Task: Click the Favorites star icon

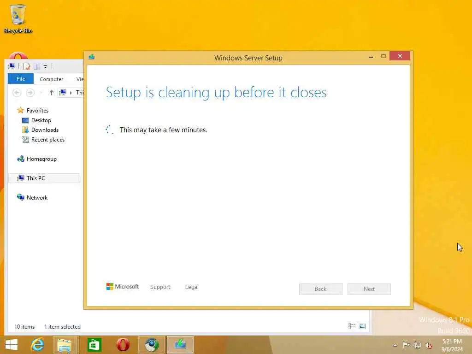Action: pos(20,110)
